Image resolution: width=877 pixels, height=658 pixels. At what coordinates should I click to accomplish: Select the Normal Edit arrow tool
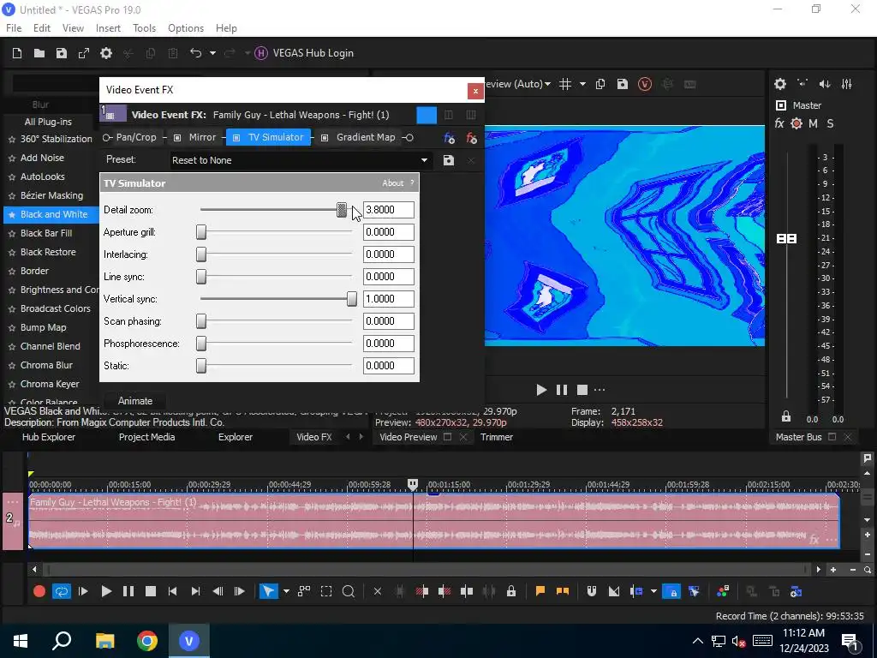click(268, 591)
